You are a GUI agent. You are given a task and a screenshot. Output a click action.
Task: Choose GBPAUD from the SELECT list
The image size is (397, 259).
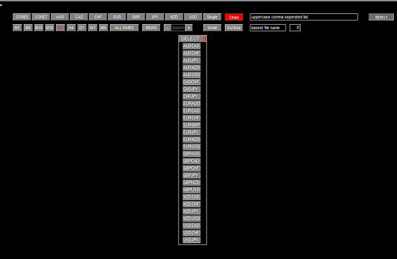191,154
